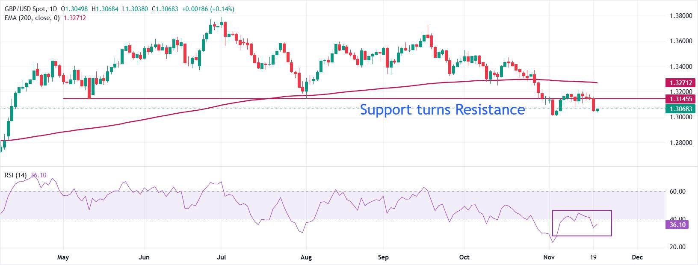Click the 1.38000 price axis label
698x265 pixels.
coord(680,16)
